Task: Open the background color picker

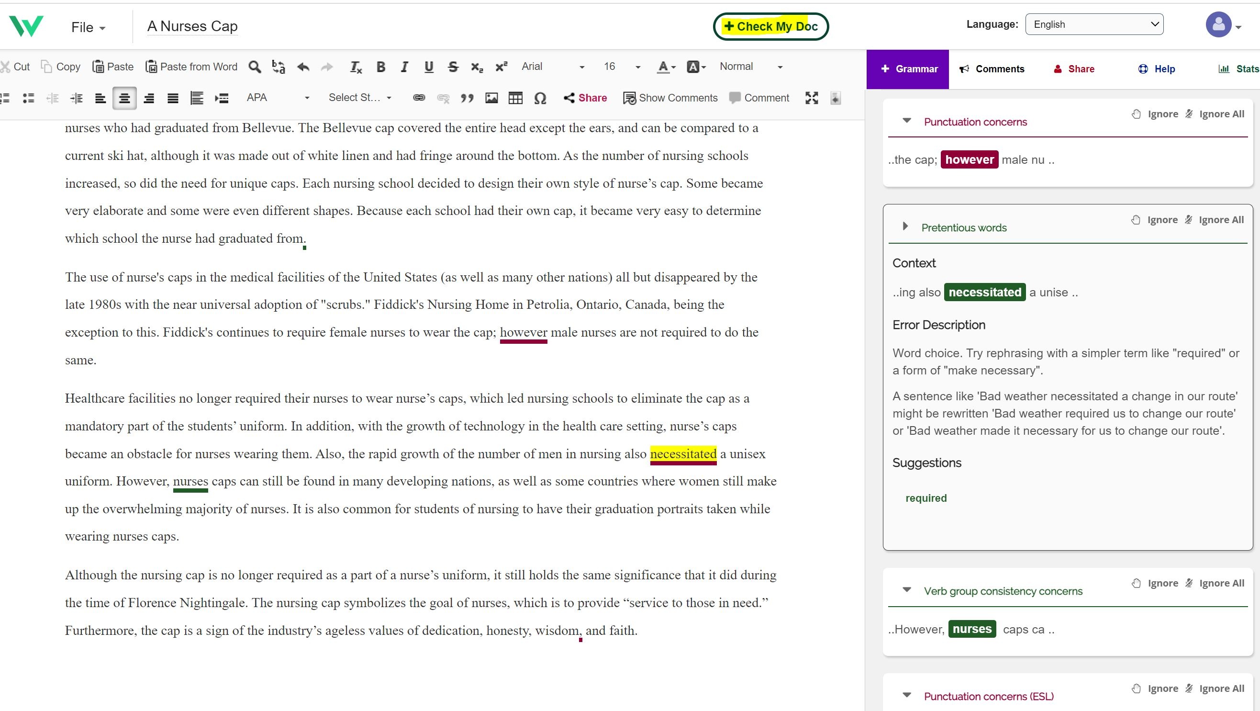Action: click(x=697, y=67)
